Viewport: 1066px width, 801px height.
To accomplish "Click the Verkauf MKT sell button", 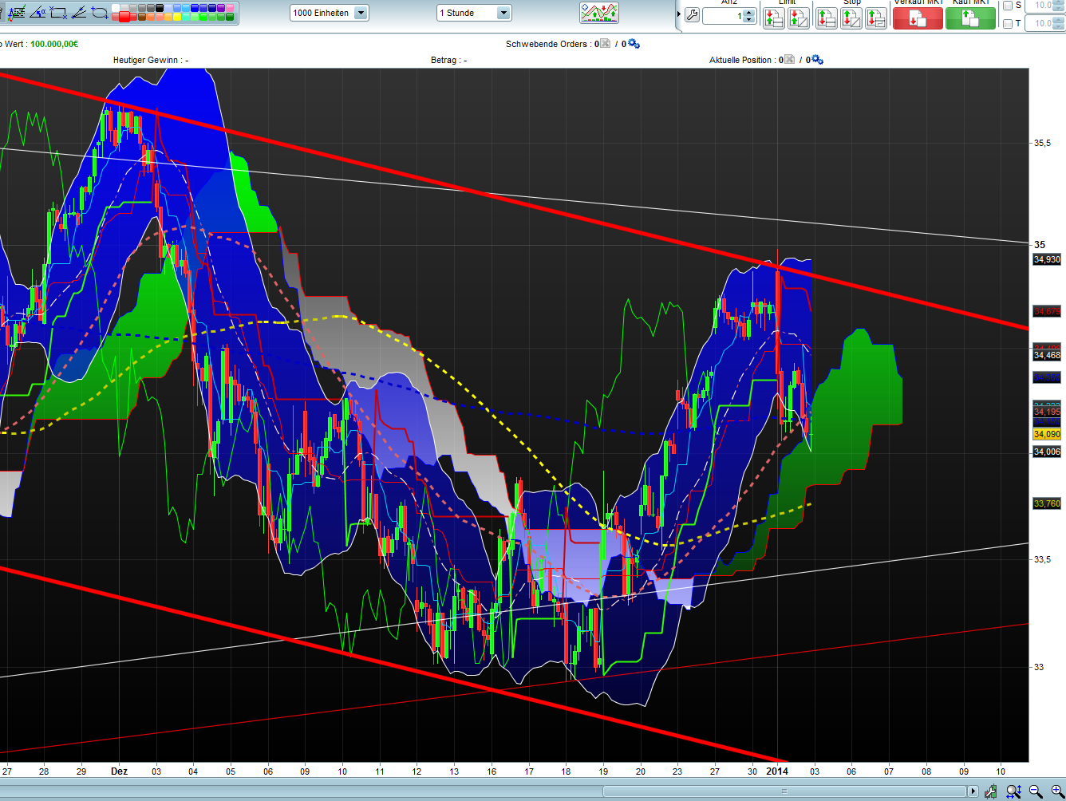I will pos(918,18).
